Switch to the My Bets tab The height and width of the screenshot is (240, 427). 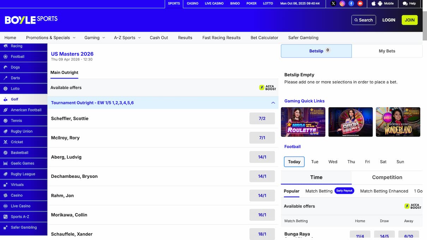(387, 51)
